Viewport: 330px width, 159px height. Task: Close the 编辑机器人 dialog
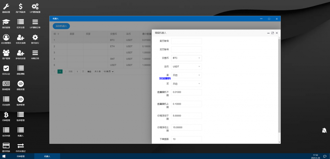277,33
